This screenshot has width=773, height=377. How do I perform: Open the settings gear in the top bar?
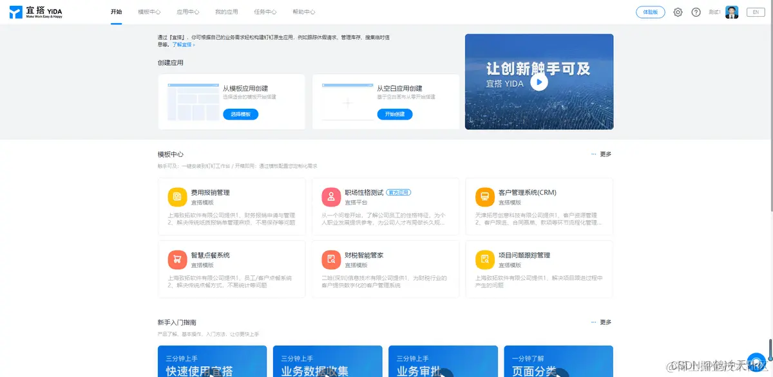(x=678, y=12)
